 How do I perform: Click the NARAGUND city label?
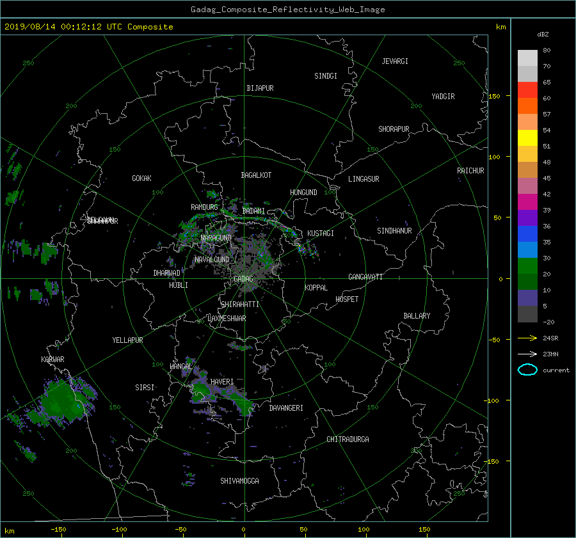216,238
